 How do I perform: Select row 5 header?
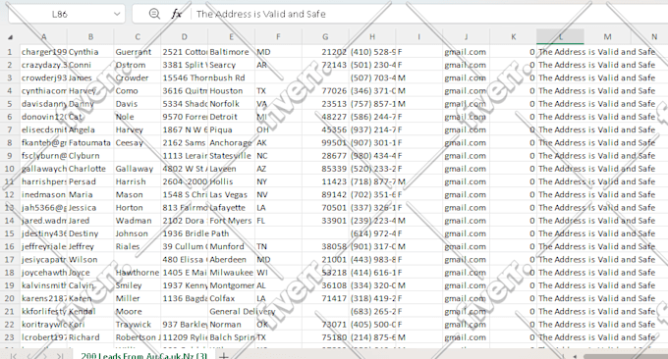[10, 104]
